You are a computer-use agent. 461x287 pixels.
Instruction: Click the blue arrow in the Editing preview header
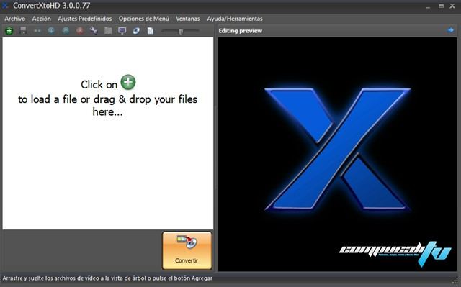450,30
